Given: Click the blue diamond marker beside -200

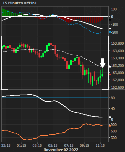Looking at the screenshot, I should click(110, 32).
